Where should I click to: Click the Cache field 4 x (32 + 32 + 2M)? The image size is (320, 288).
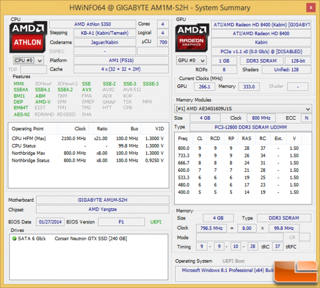click(x=121, y=69)
